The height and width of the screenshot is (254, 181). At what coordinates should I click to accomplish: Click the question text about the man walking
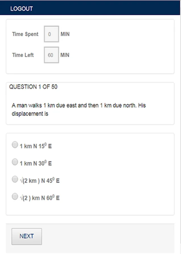(x=79, y=110)
